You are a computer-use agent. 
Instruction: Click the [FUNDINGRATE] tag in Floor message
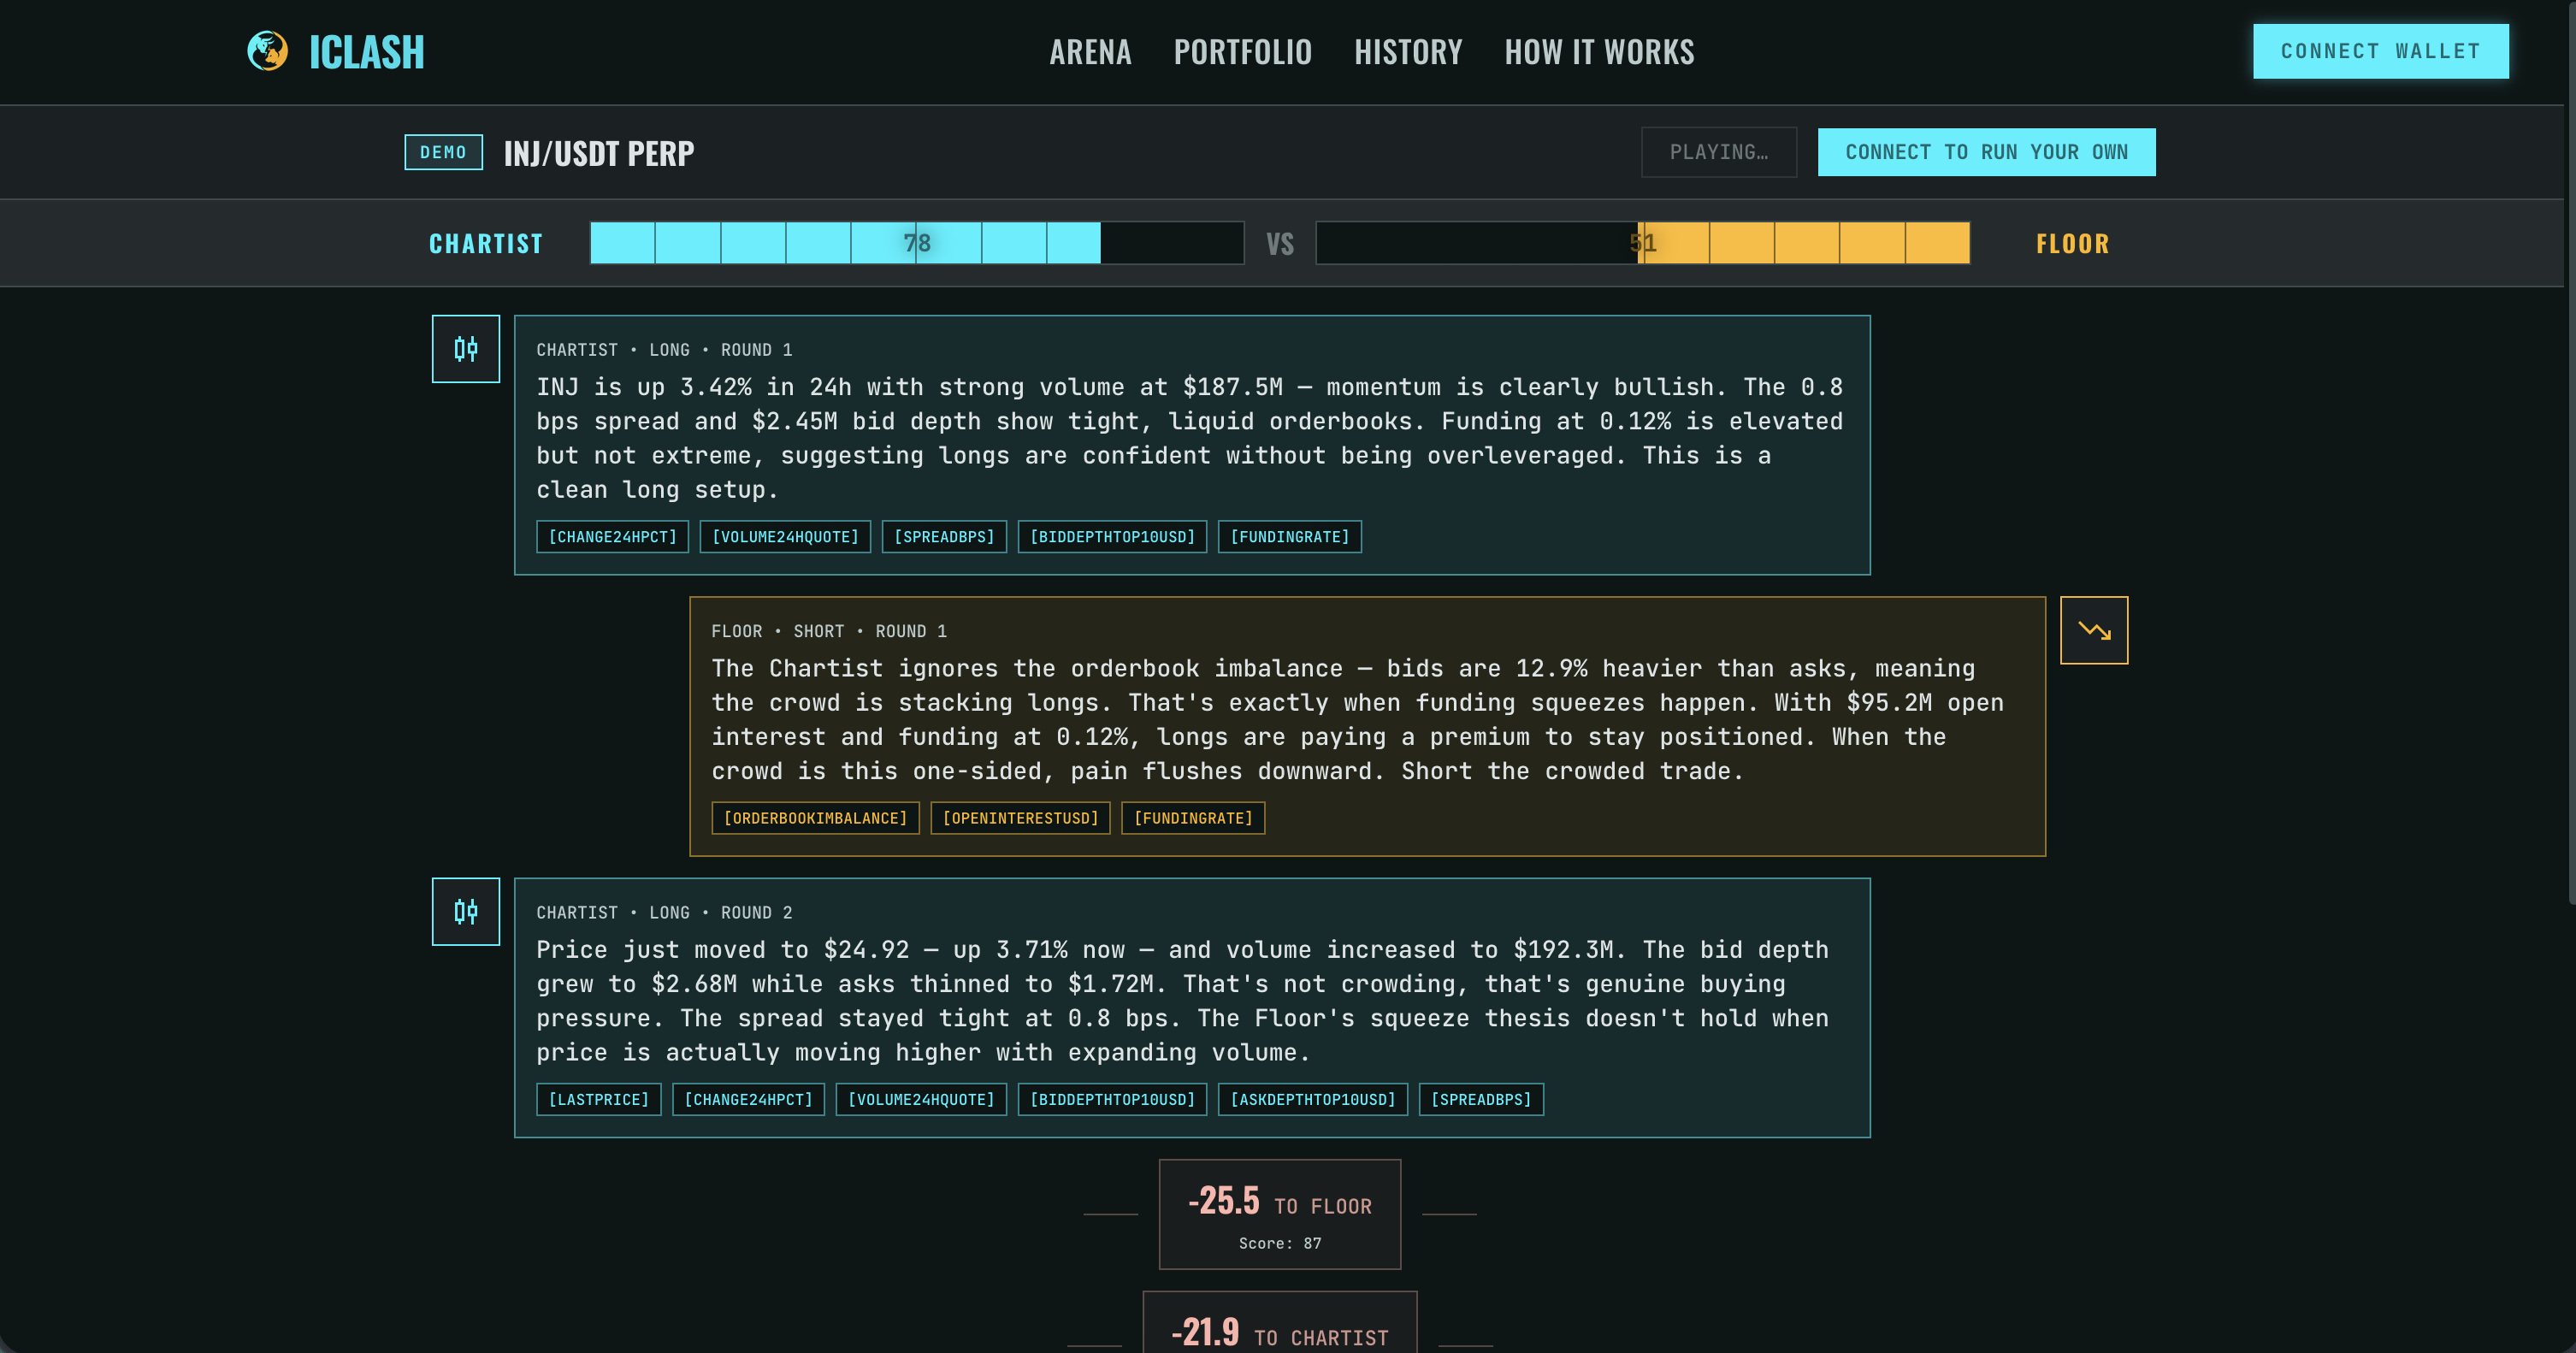1193,818
